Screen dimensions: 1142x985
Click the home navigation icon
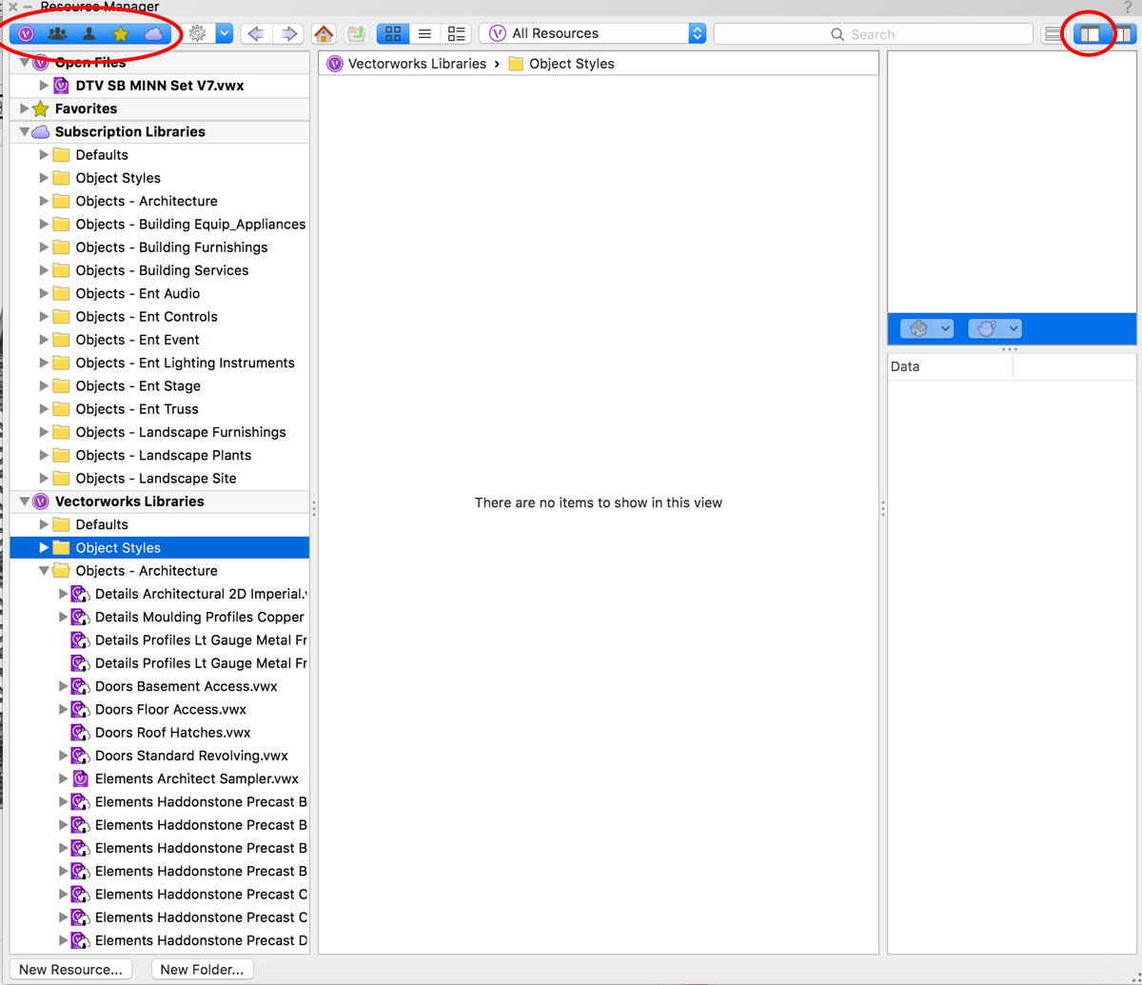click(x=324, y=32)
